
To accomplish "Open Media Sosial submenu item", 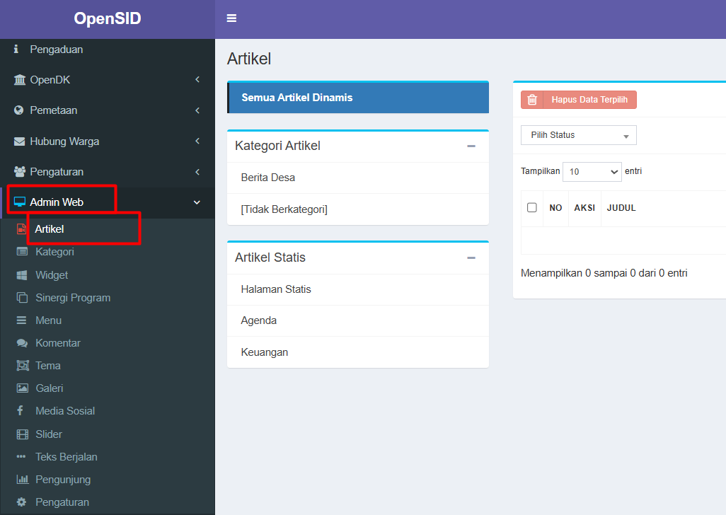I will pyautogui.click(x=65, y=411).
